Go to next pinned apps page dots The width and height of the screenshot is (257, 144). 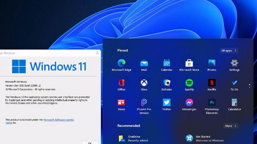[250, 86]
